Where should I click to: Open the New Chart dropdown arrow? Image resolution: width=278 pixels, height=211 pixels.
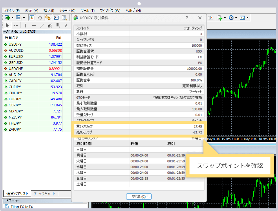12,18
